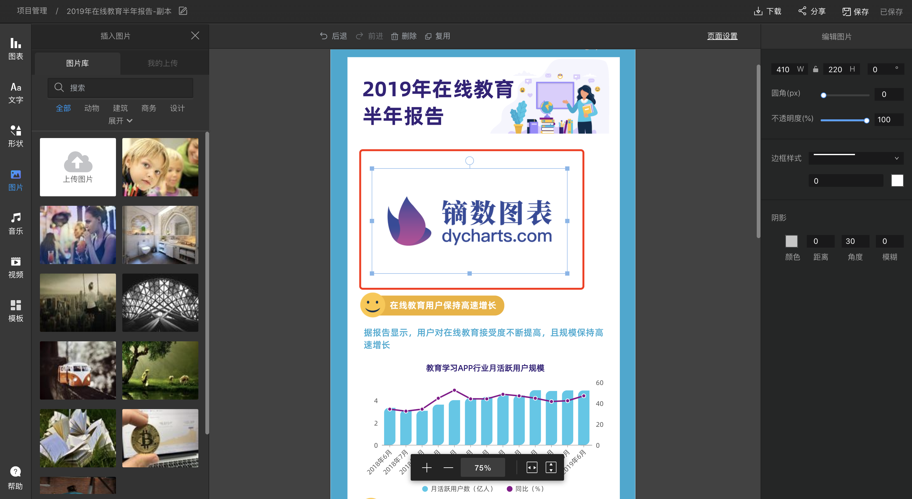Adjust the 不透明度 opacity slider

point(845,121)
